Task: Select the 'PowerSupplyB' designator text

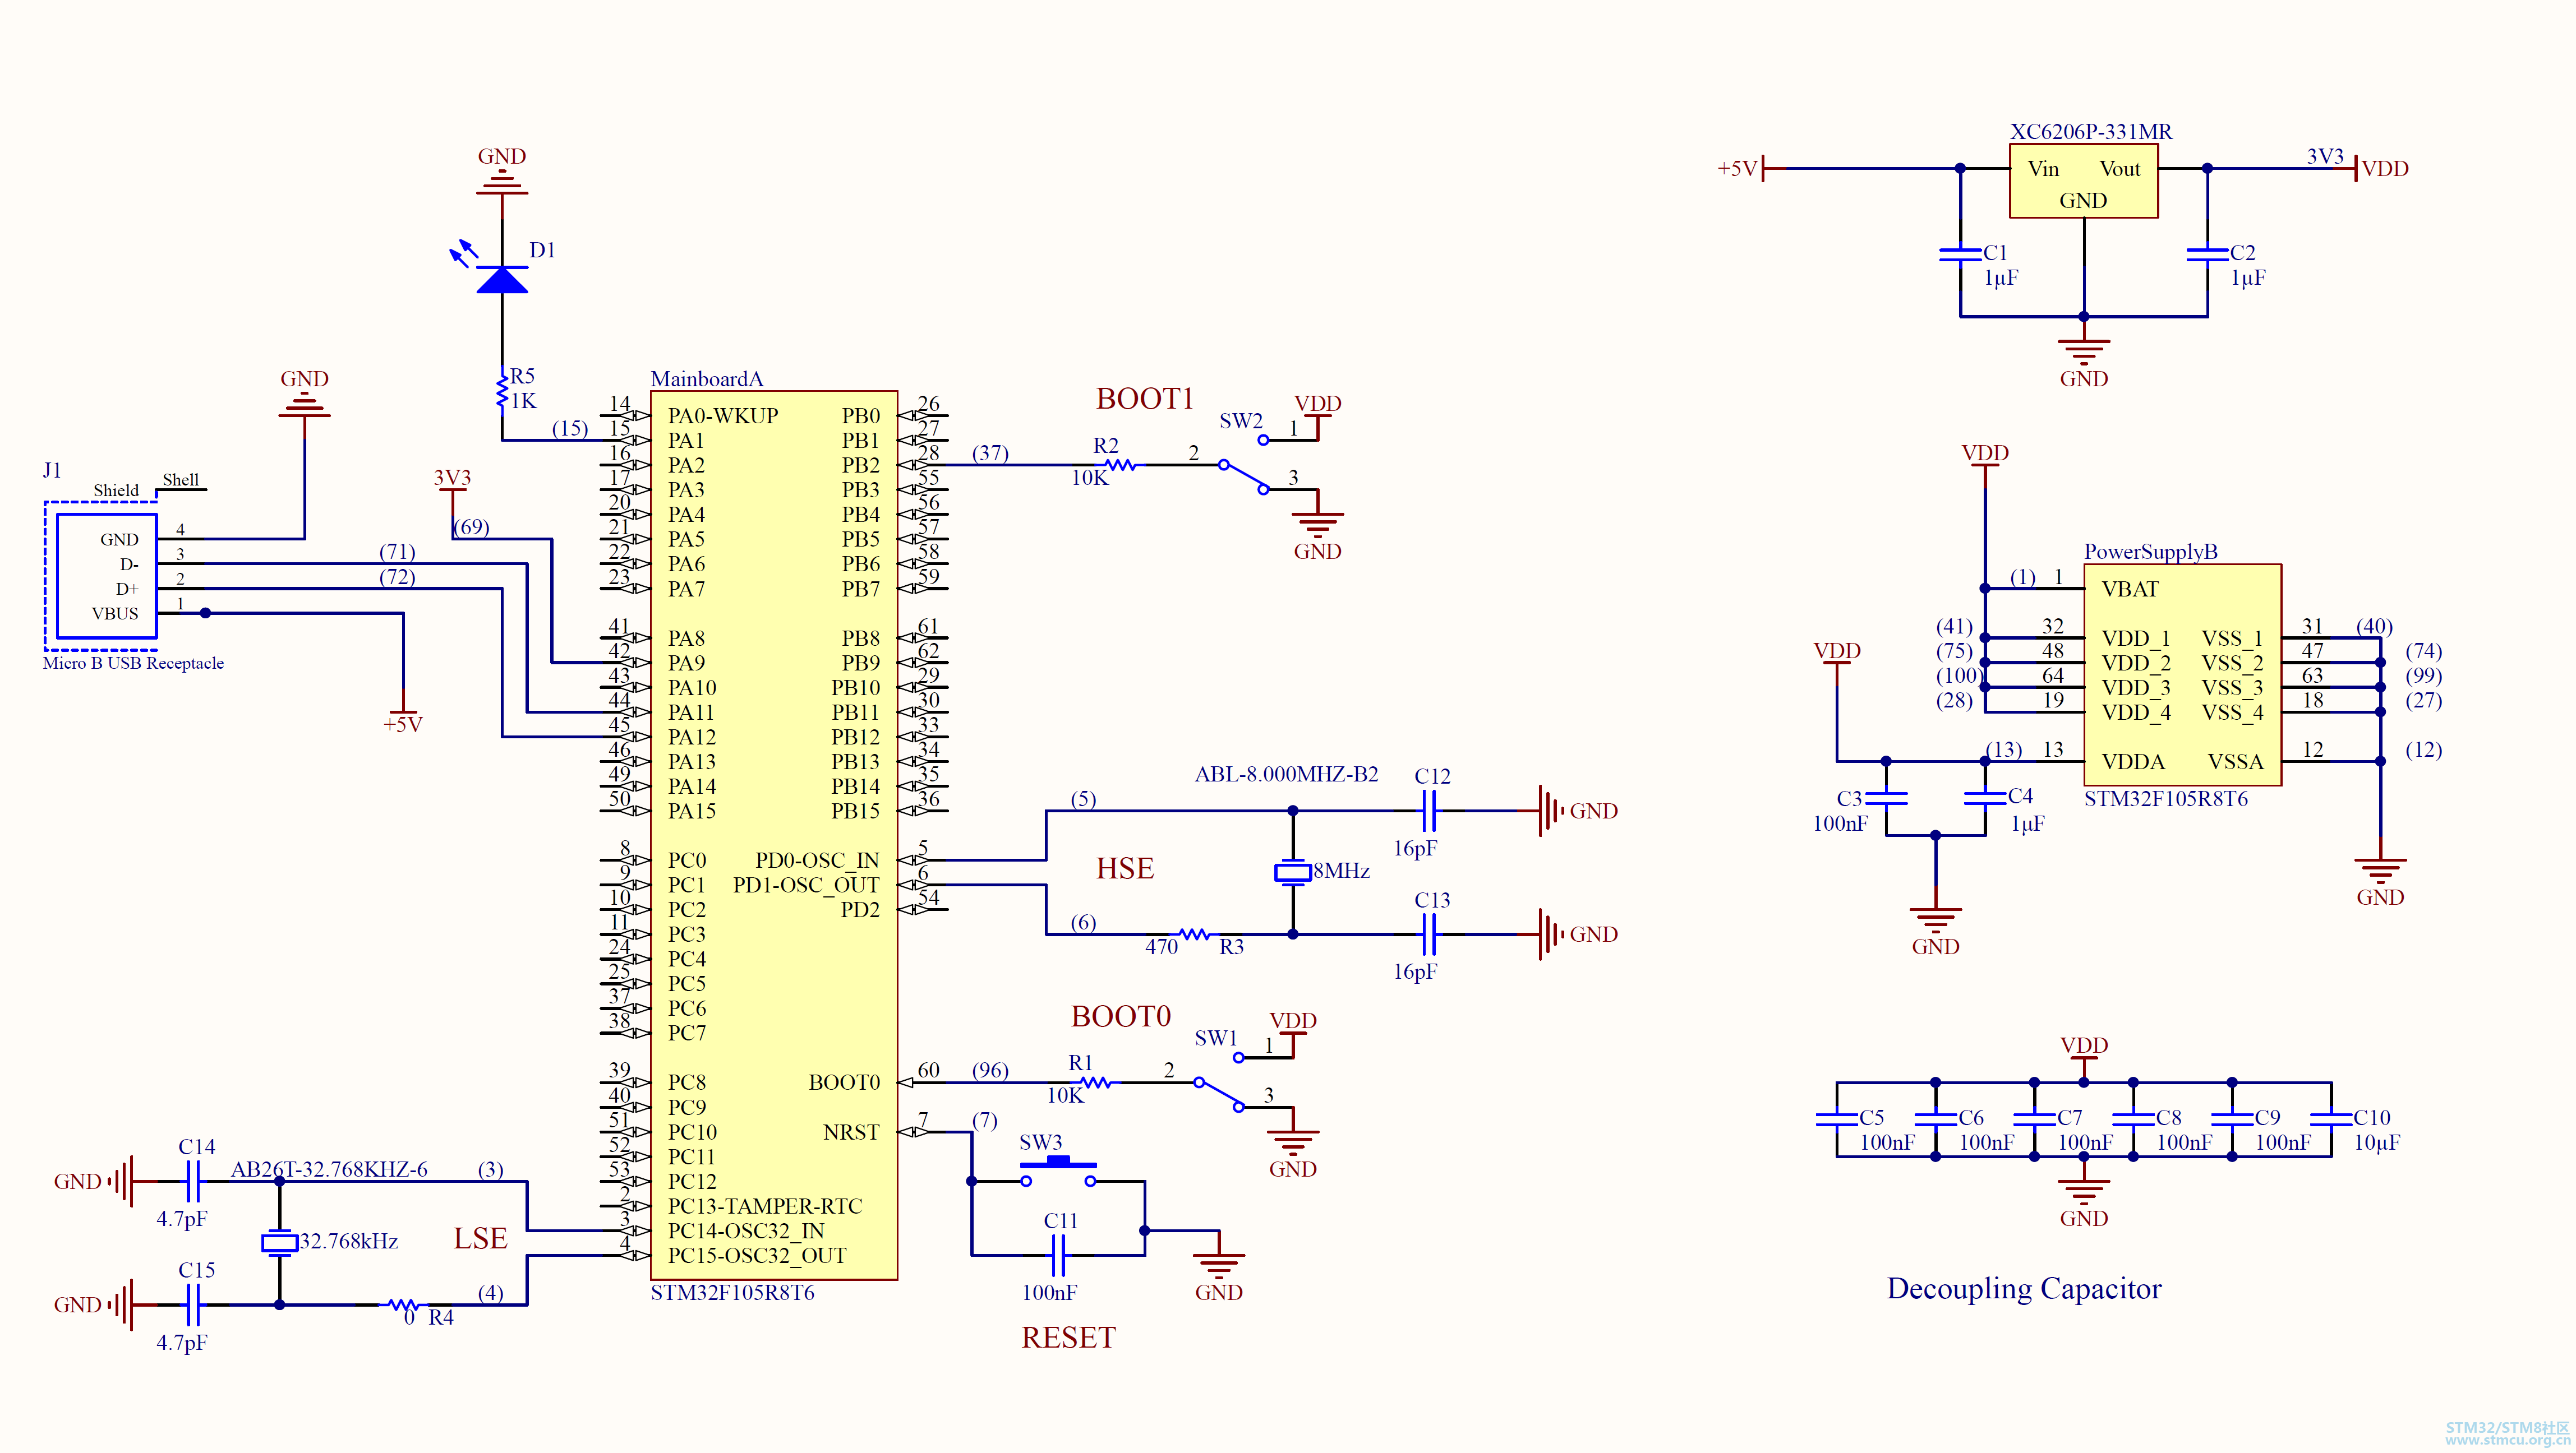Action: (2150, 552)
